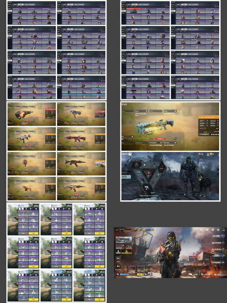Click the magnifier inspect icon beside the shotgun
This screenshot has height=303, width=227.
[175, 139]
